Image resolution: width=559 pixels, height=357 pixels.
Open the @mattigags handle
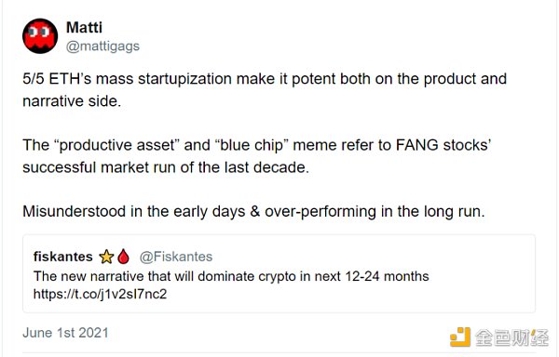pos(102,46)
